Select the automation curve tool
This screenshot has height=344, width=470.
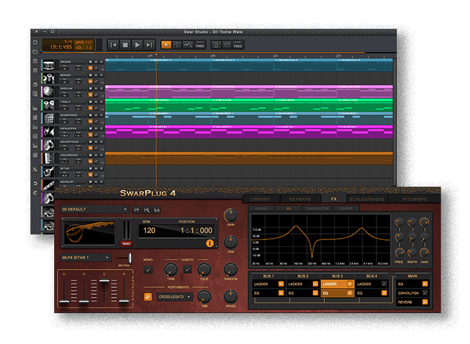click(188, 45)
